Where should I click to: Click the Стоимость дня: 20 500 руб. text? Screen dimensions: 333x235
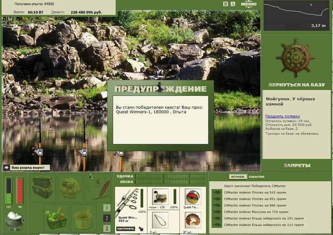click(x=288, y=125)
